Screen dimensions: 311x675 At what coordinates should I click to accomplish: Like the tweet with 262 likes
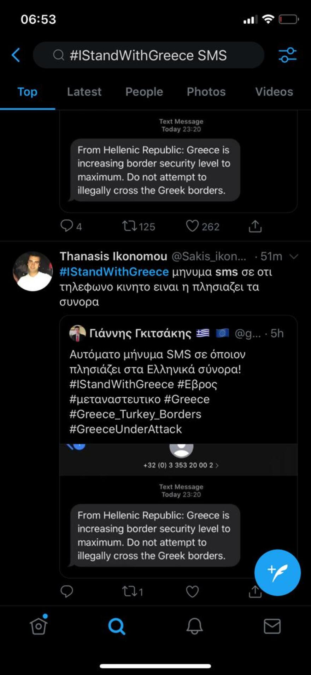click(x=193, y=226)
